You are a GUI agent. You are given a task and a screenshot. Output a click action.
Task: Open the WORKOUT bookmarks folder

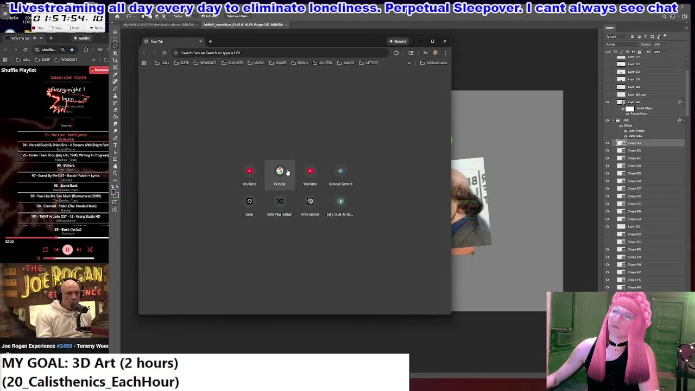[205, 63]
